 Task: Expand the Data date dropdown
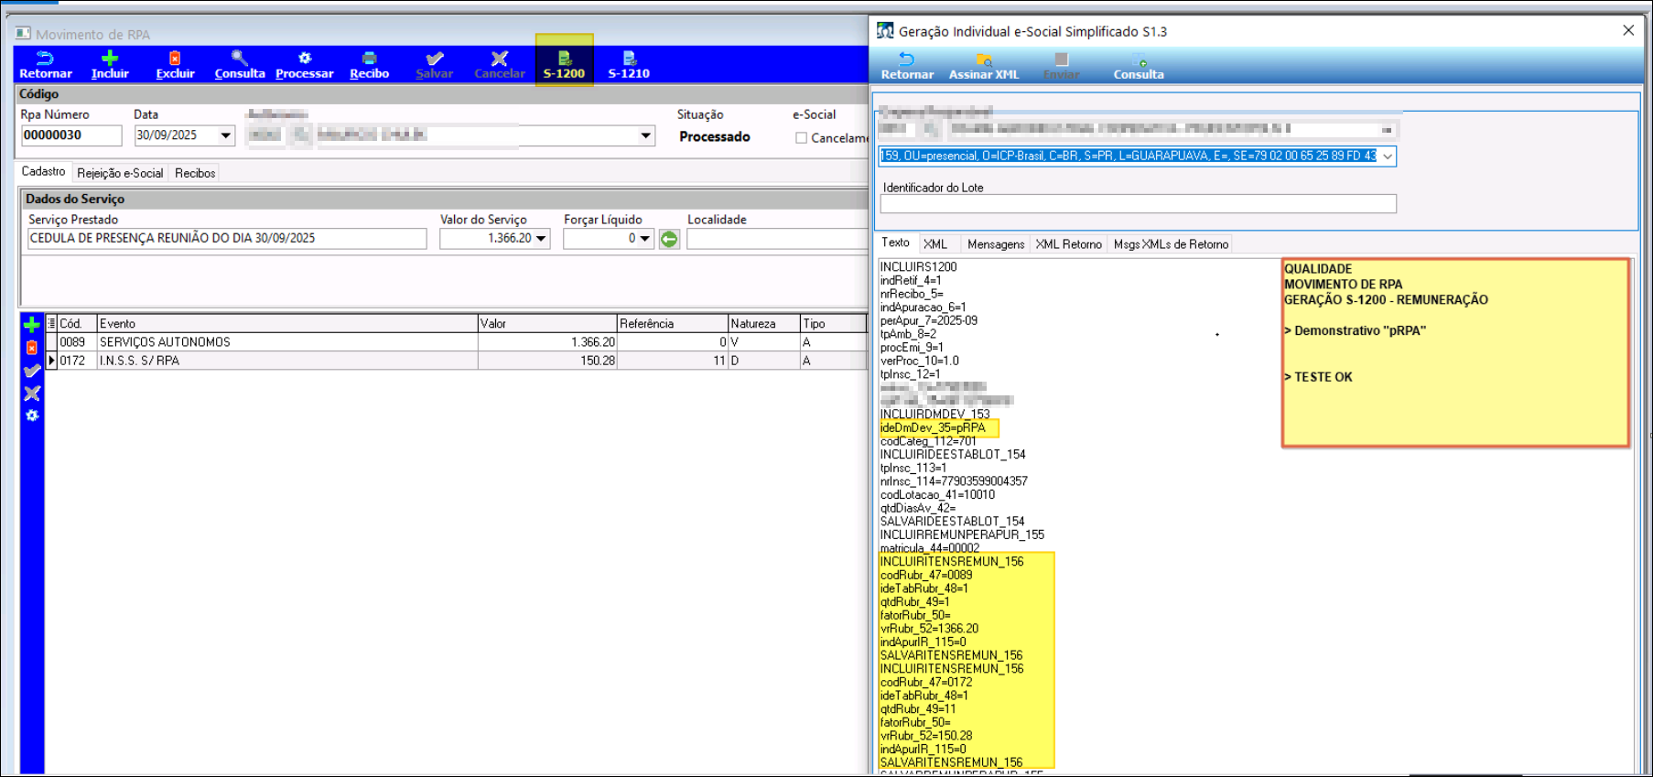(225, 135)
